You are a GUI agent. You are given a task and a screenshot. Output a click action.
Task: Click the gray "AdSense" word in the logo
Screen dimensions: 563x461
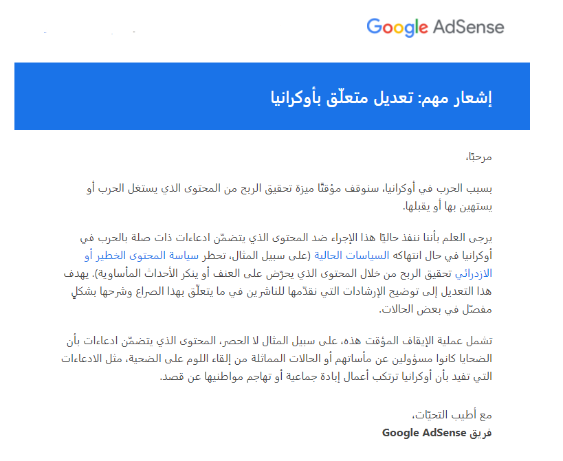(x=468, y=27)
